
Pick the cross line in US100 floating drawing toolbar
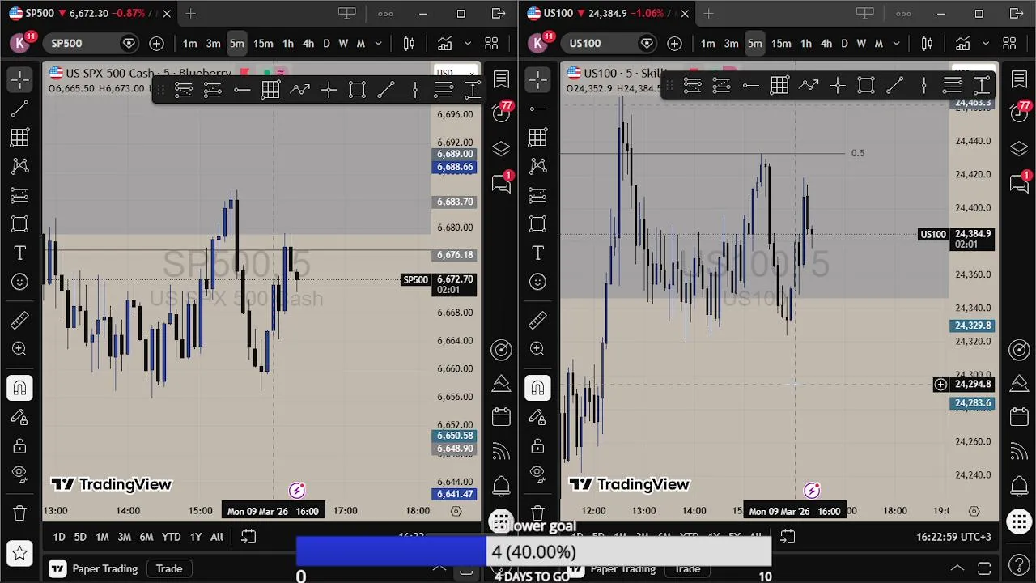[838, 85]
